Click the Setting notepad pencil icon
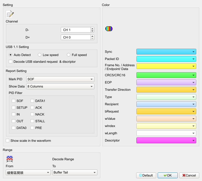Image resolution: width=202 pixels, height=181 pixels. click(x=10, y=14)
